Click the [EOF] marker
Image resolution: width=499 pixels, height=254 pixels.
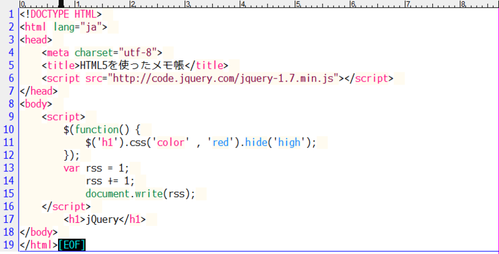[x=72, y=245]
